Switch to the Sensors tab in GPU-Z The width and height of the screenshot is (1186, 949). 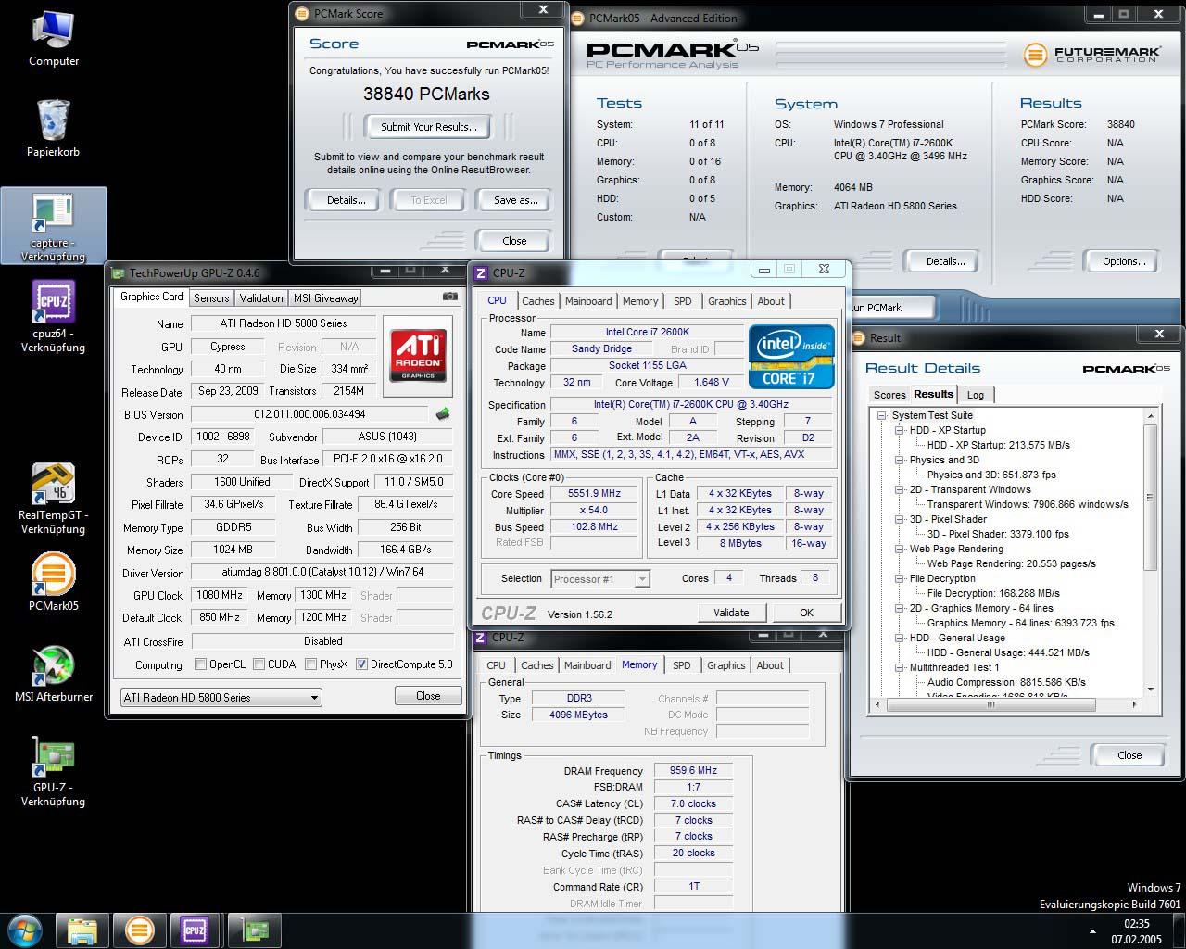(x=211, y=298)
